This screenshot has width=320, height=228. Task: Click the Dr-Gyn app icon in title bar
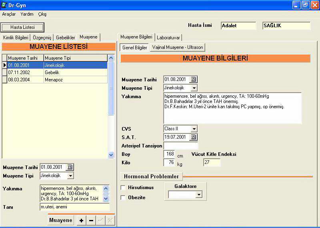pyautogui.click(x=4, y=5)
